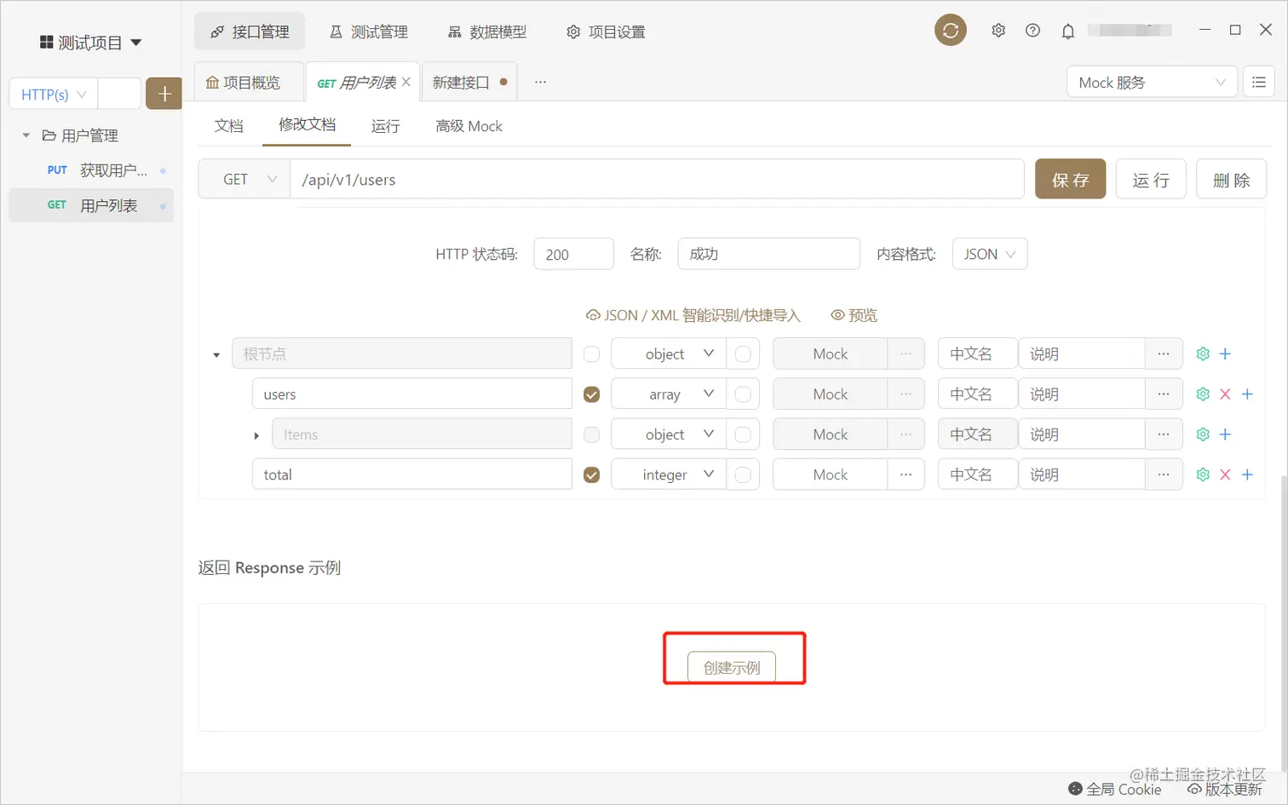Open the 测试项目 project switcher dropdown
Screen dimensions: 1288x805
(x=90, y=43)
